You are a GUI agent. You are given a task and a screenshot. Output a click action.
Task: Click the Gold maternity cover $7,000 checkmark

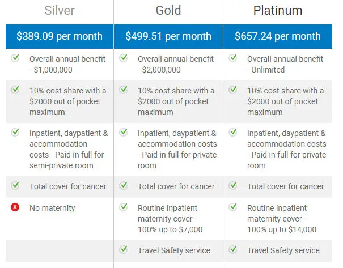(x=124, y=207)
